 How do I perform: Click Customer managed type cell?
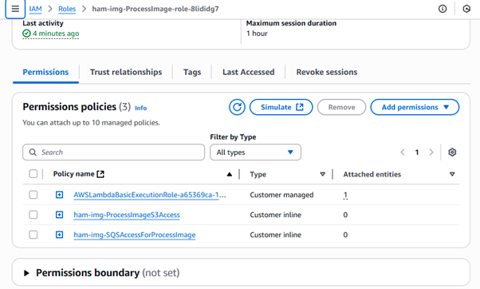tap(281, 195)
